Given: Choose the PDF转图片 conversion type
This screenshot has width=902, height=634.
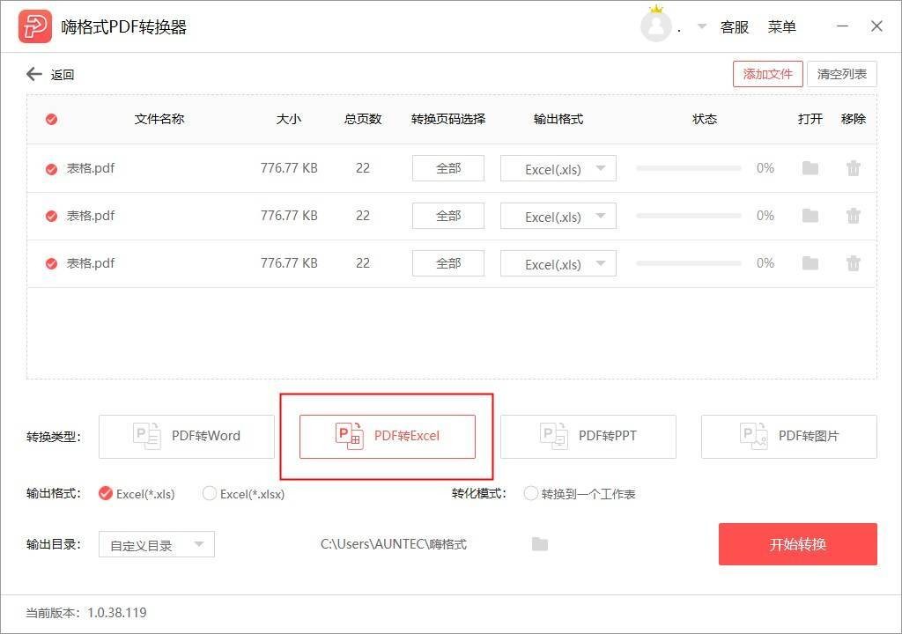Looking at the screenshot, I should coord(788,437).
